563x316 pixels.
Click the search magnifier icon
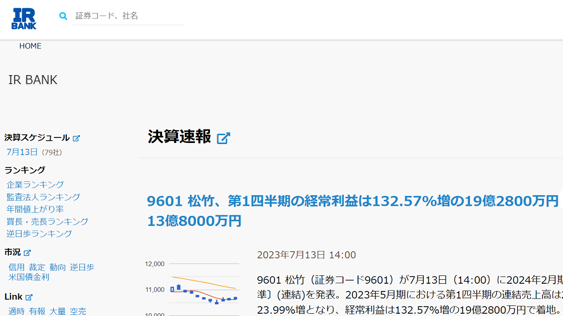click(x=63, y=16)
